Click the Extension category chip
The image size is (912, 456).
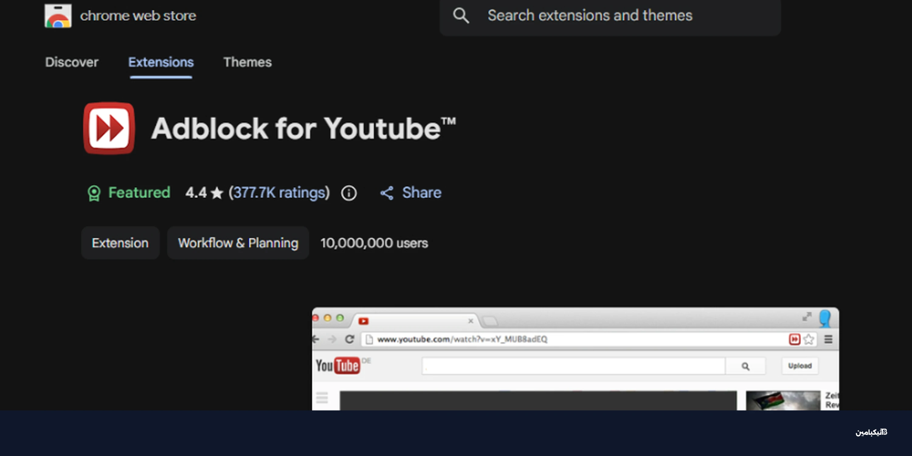point(120,243)
